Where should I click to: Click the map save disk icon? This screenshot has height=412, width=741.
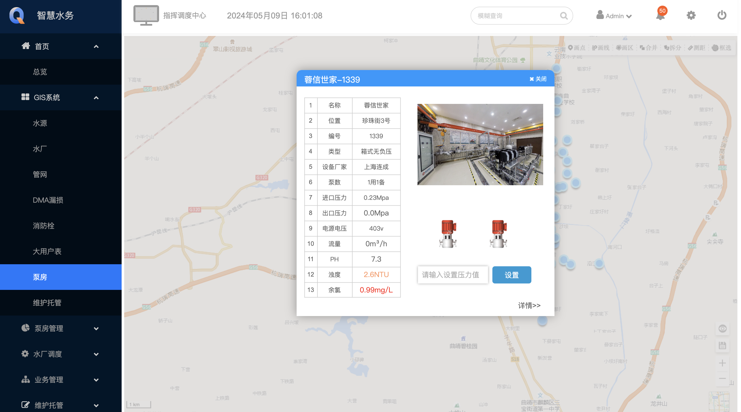pos(722,346)
